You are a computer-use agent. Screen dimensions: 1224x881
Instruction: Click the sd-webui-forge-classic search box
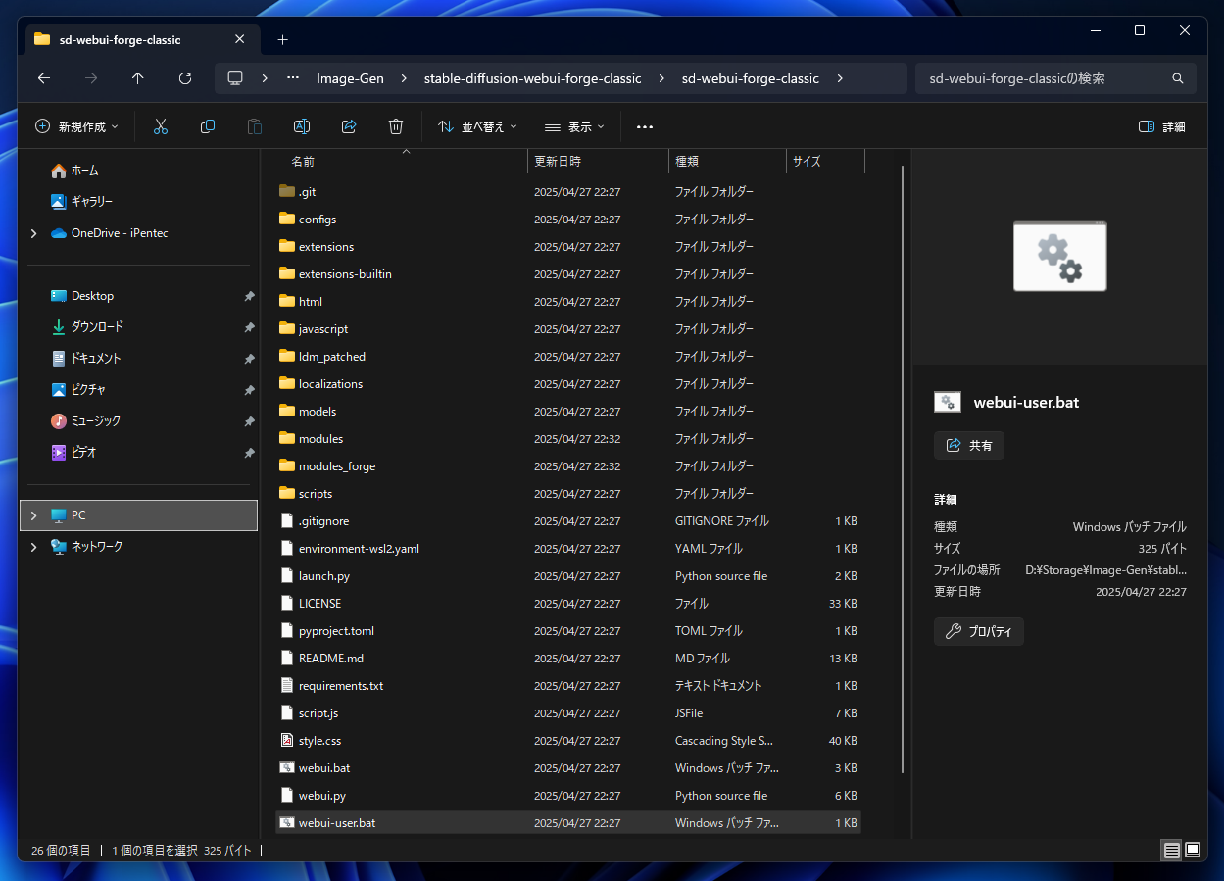point(1044,78)
